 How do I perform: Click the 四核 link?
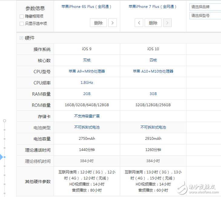153,60
